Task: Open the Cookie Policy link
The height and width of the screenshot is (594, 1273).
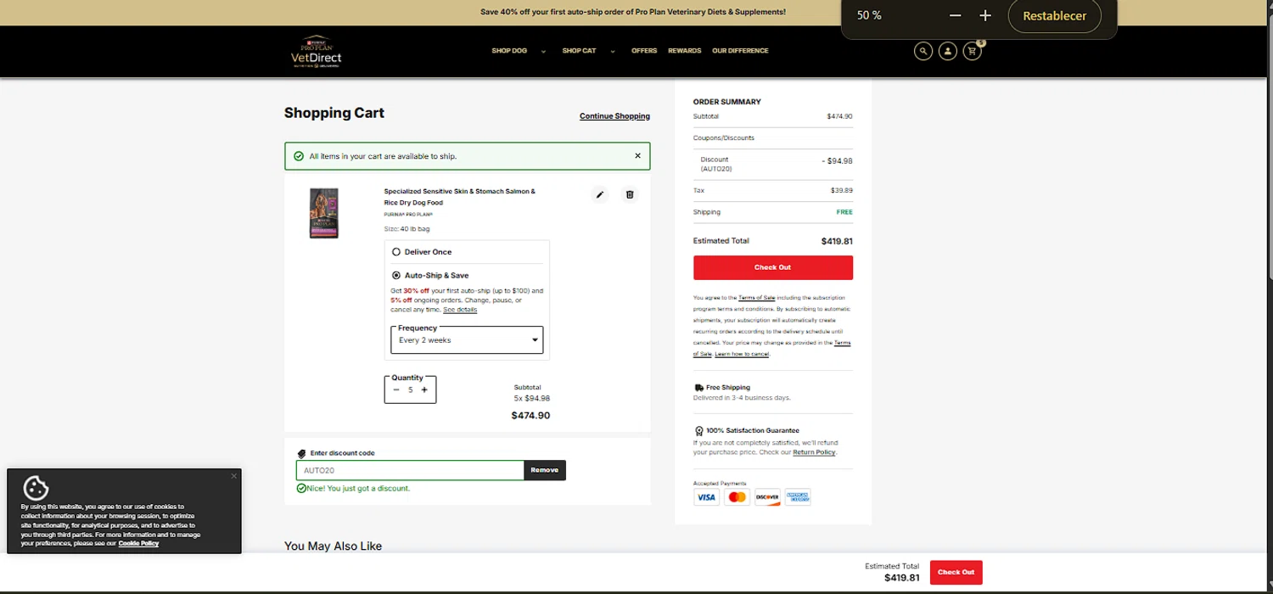Action: pyautogui.click(x=138, y=543)
